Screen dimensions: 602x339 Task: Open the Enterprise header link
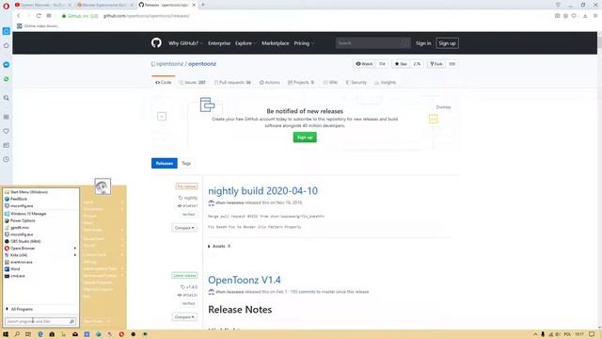pyautogui.click(x=219, y=43)
